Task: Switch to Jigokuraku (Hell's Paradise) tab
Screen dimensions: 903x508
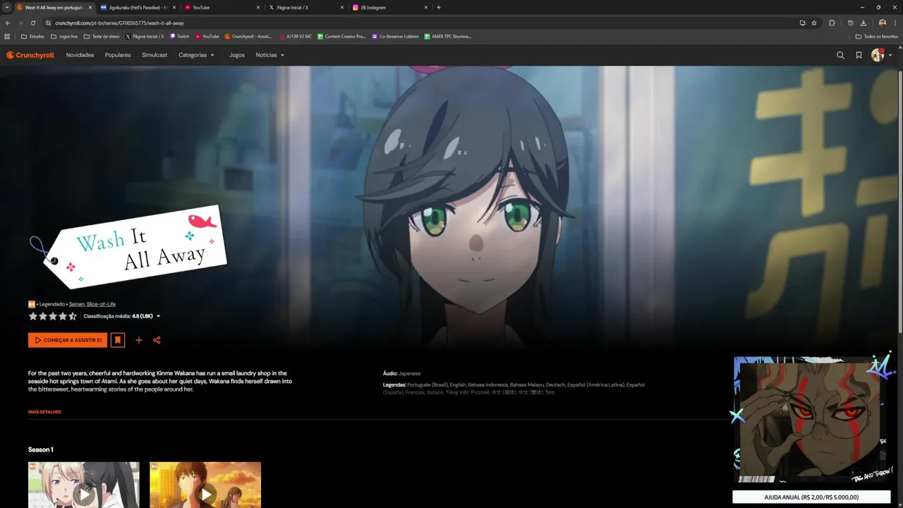Action: pos(138,7)
